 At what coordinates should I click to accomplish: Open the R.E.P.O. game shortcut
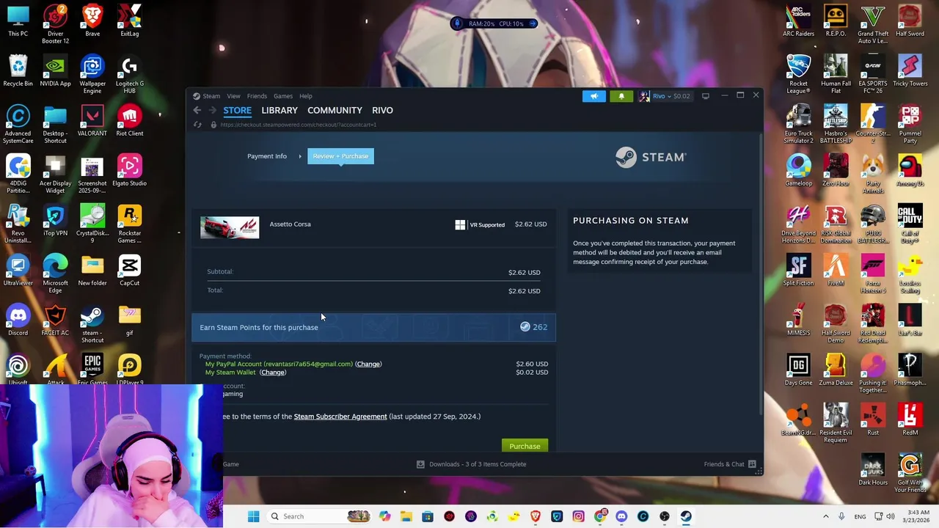click(836, 21)
